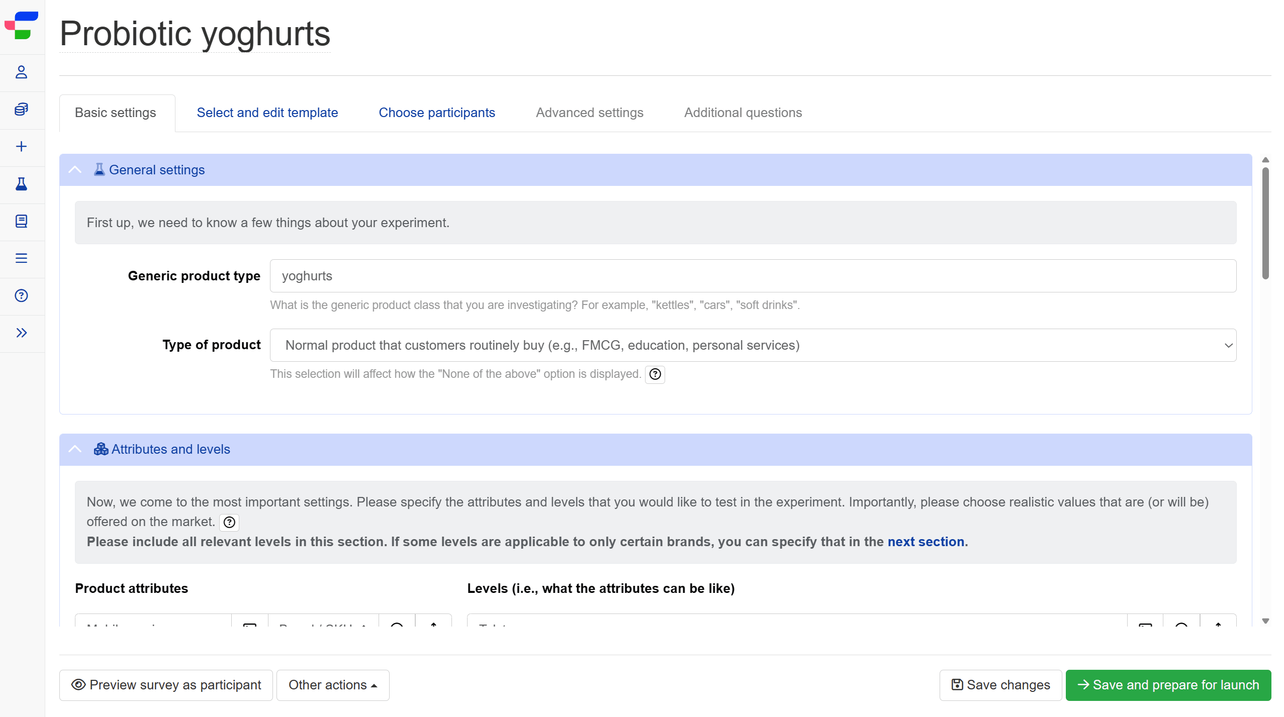The width and height of the screenshot is (1284, 717).
Task: Open the Other actions dropdown
Action: point(333,685)
